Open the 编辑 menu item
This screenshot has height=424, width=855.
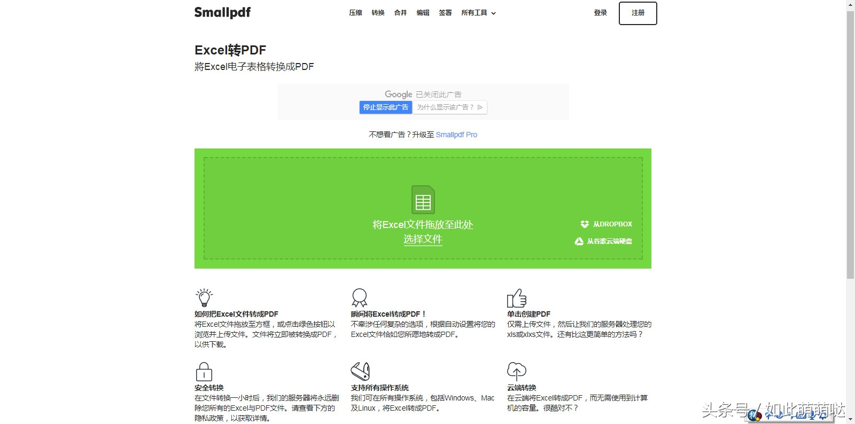(x=423, y=13)
